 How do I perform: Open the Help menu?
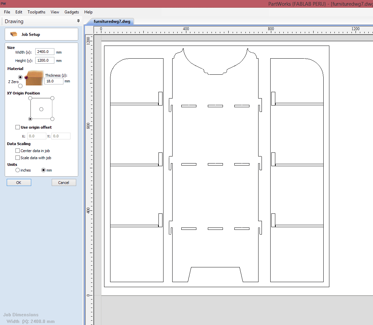click(88, 12)
